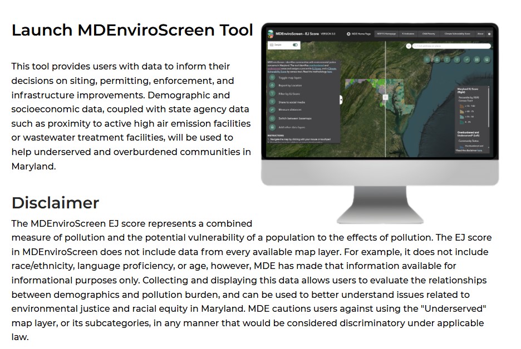The image size is (521, 349).
Task: Click the 'INSTRUCTIONS' label in the left panel
Action: (x=276, y=136)
